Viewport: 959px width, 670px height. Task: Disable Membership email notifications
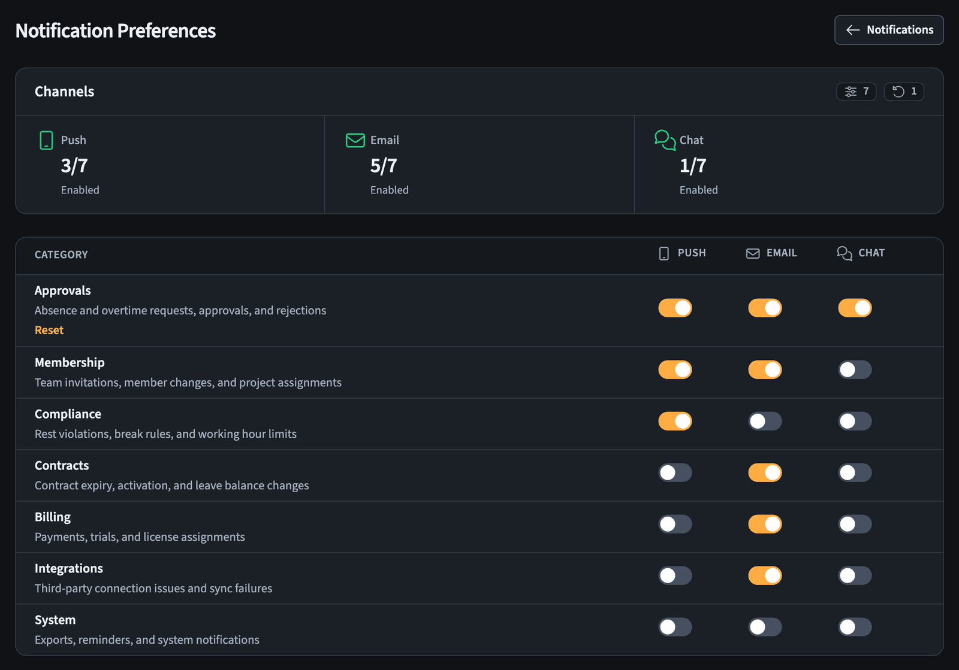click(765, 369)
